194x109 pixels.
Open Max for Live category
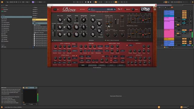6,30
